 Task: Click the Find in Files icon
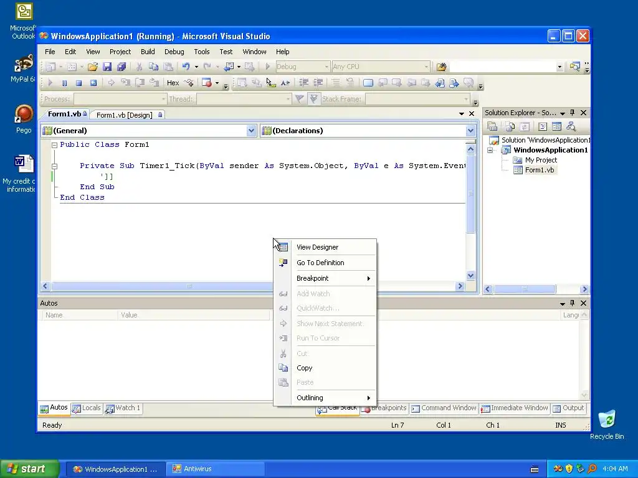pos(441,67)
